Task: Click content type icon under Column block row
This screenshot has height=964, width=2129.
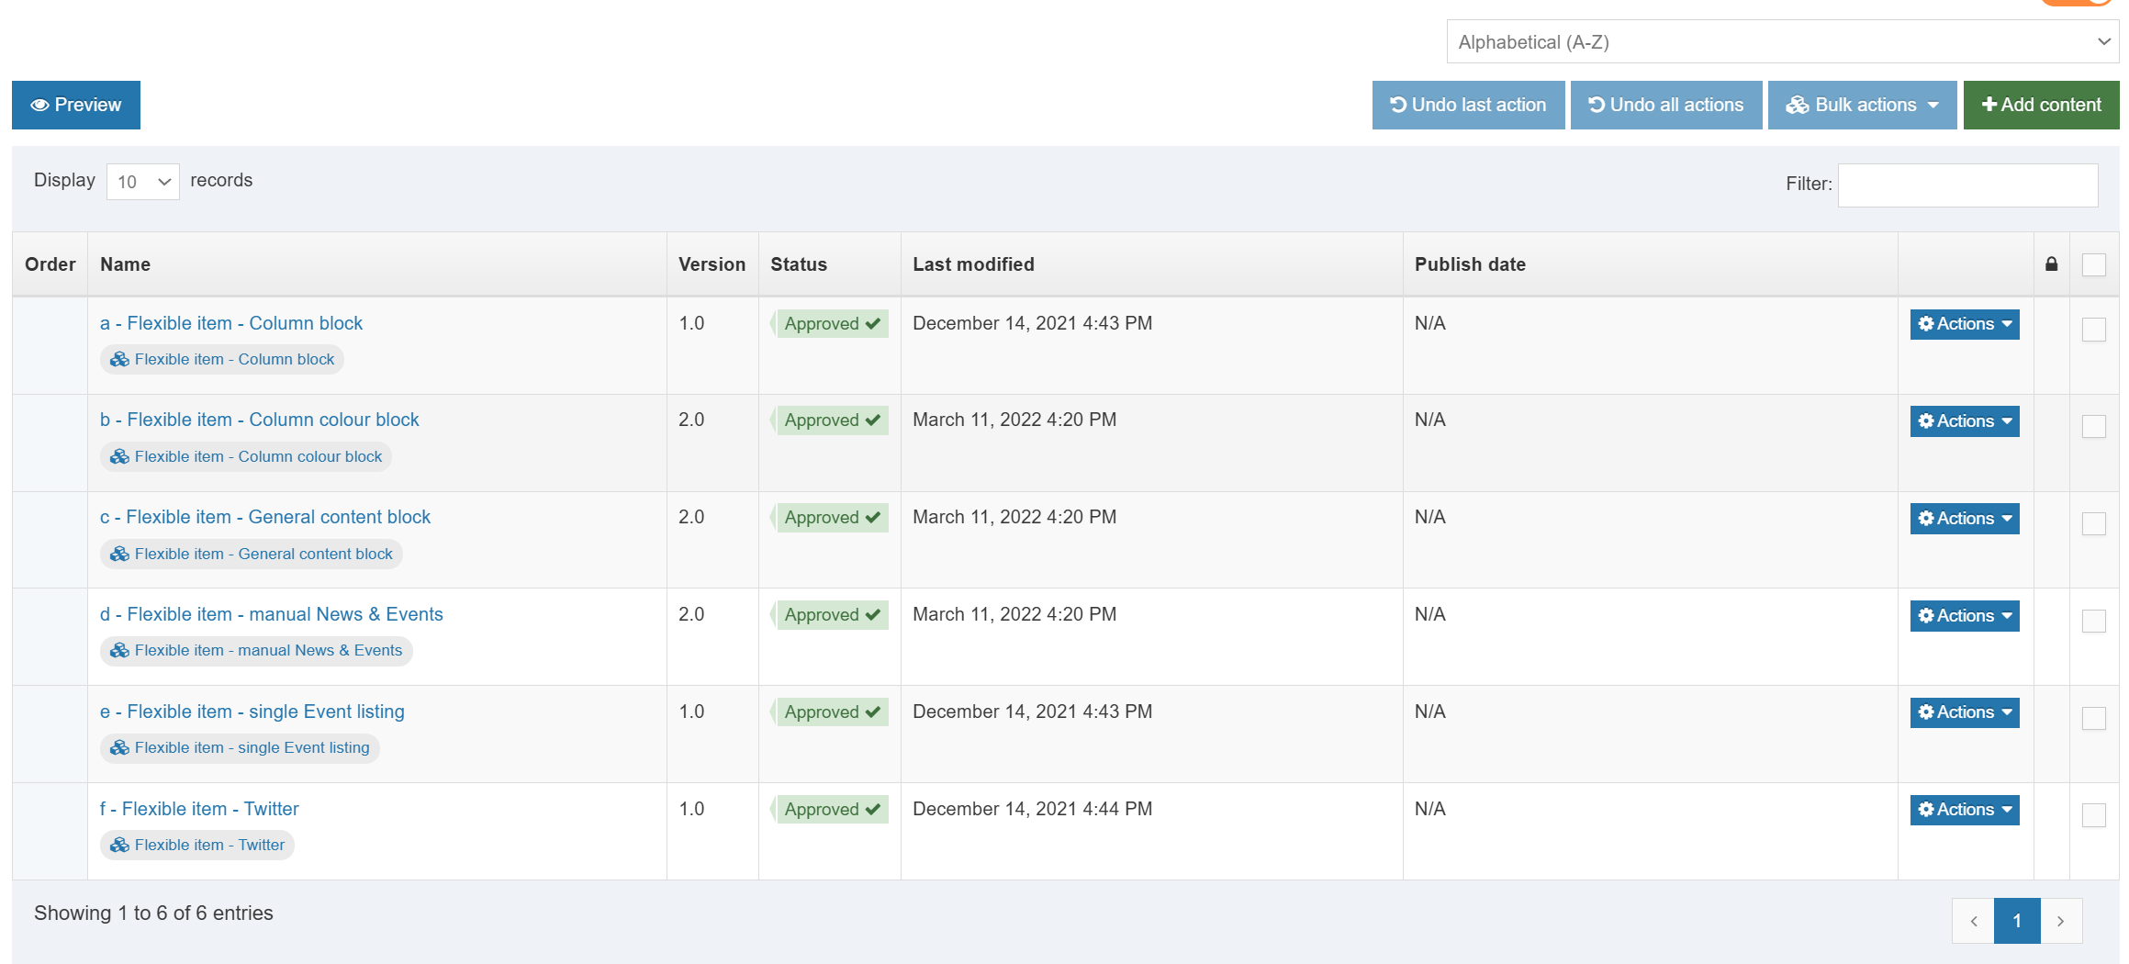Action: pos(119,360)
